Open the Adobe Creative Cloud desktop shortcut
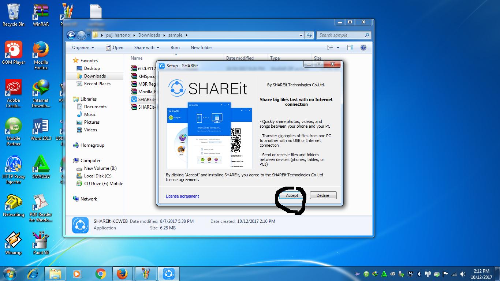The image size is (500, 281). (14, 93)
